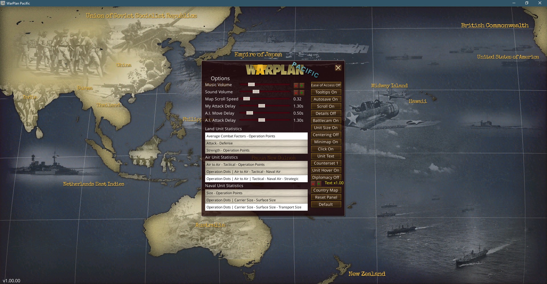Toggle Unit Size On setting

tap(326, 128)
